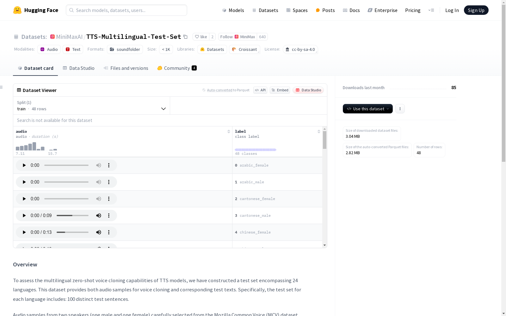Open Enterprise in top navigation
The height and width of the screenshot is (316, 506).
(382, 10)
